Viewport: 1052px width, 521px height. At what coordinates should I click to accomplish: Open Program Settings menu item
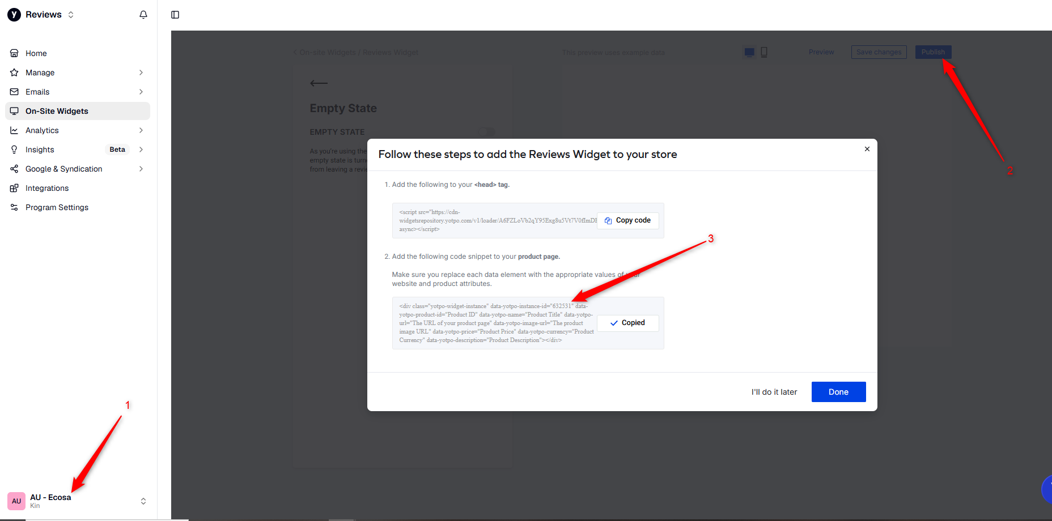78,207
